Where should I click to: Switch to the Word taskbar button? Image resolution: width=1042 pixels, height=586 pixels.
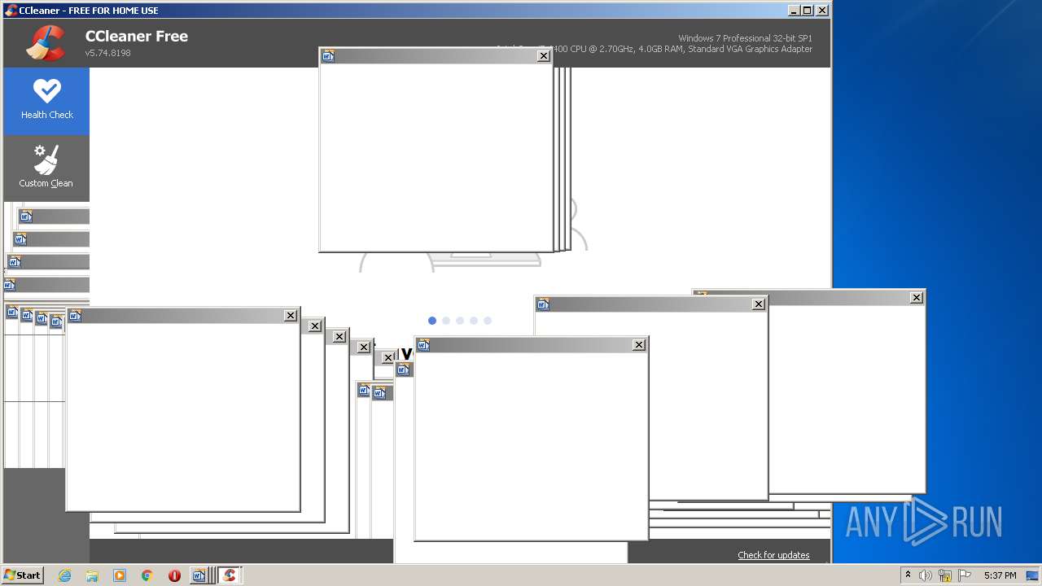[x=202, y=575]
